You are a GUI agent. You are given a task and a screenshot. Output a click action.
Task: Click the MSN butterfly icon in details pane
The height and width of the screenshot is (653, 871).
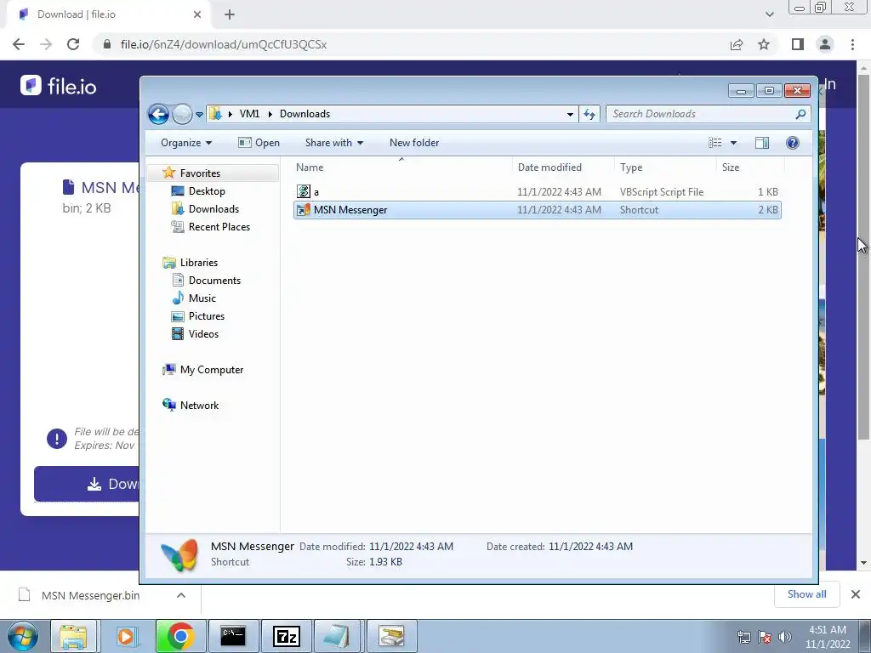[x=179, y=555]
